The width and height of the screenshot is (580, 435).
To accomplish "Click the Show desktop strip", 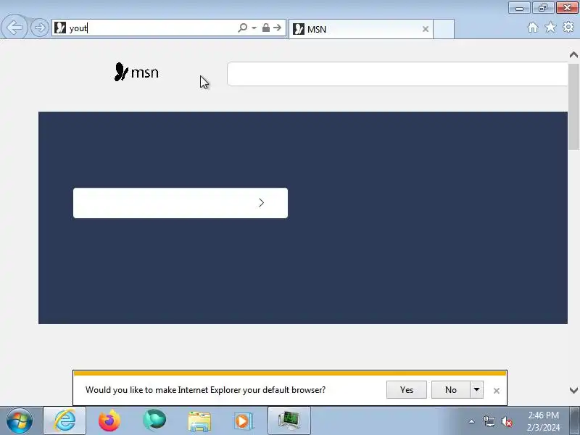I will [576, 420].
